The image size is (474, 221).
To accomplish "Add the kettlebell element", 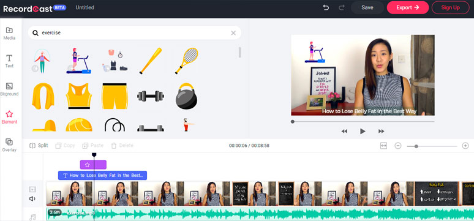I will pyautogui.click(x=186, y=96).
